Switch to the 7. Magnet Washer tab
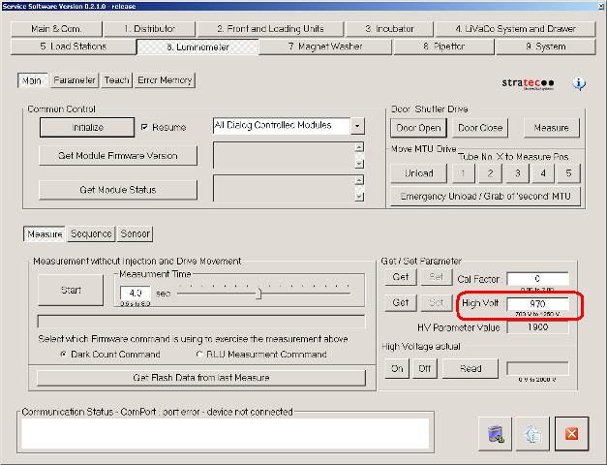 pyautogui.click(x=326, y=46)
